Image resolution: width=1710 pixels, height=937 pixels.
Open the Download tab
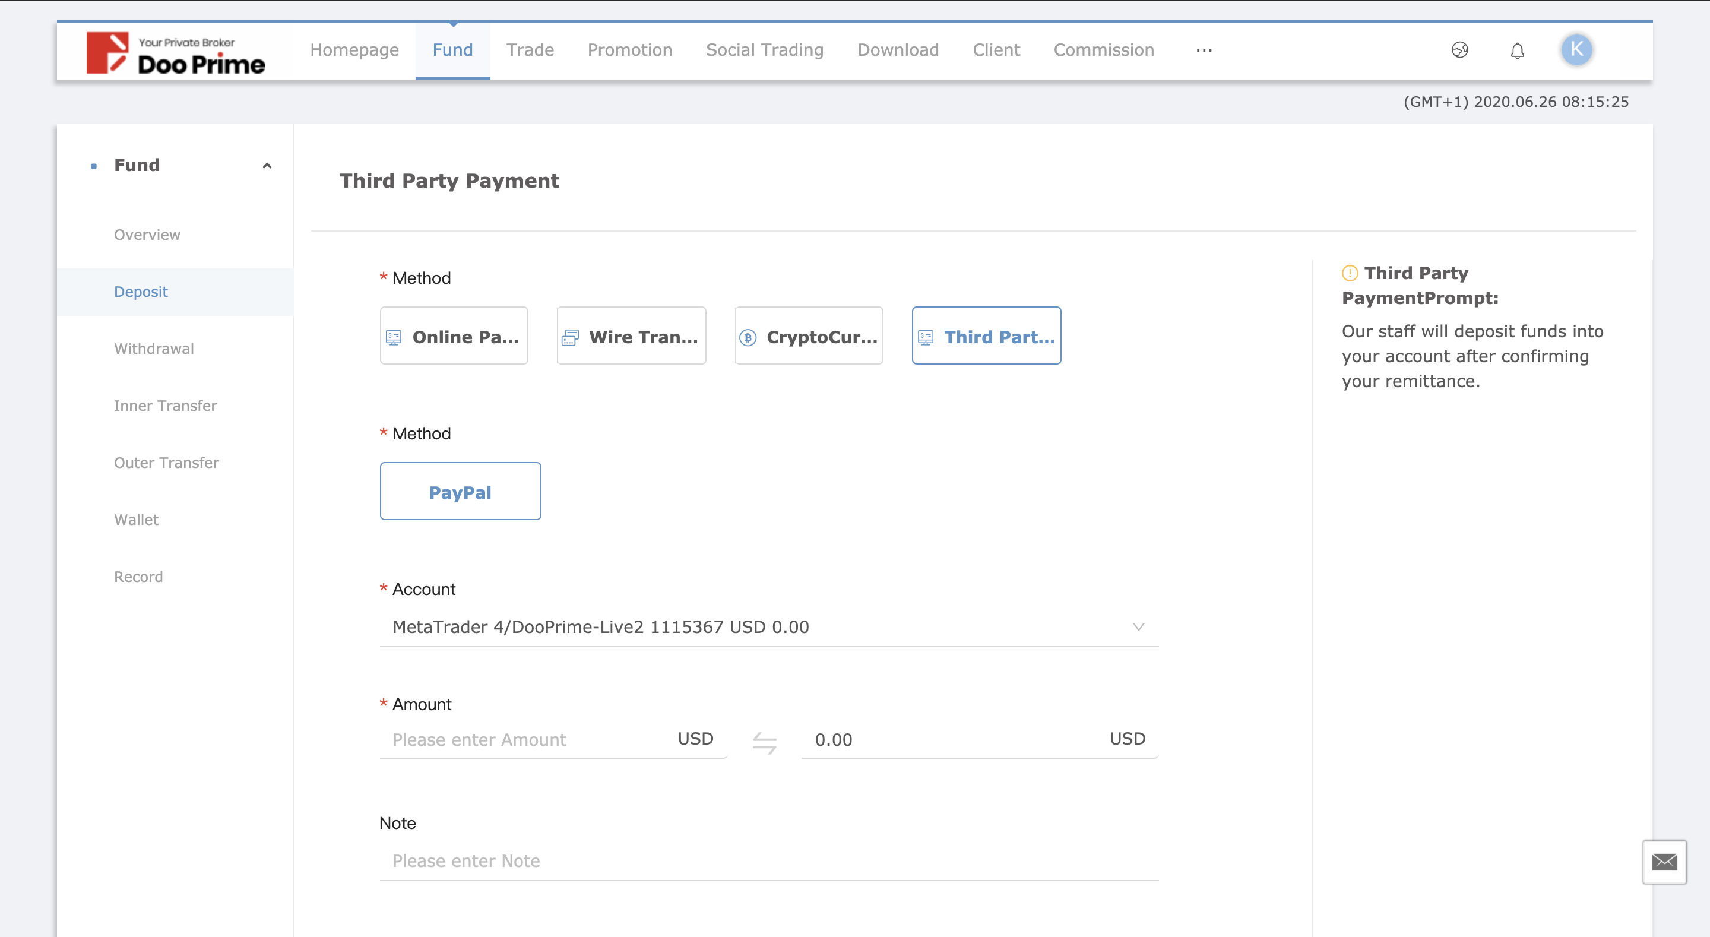click(898, 50)
